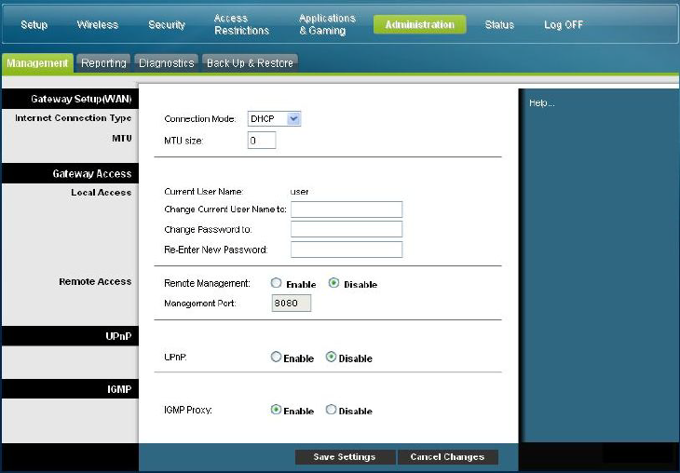Screen dimensions: 680x473
Task: Open the Back Up & Restore tab
Action: coord(250,63)
